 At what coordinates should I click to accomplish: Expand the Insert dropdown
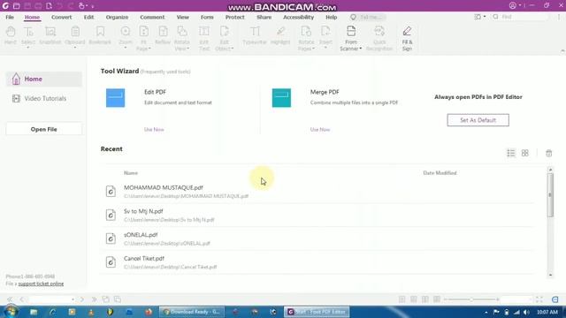click(x=325, y=47)
